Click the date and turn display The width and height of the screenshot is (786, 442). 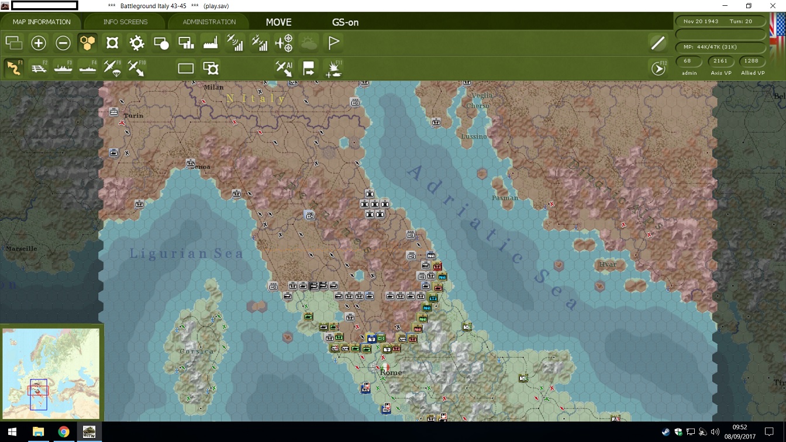coord(721,21)
